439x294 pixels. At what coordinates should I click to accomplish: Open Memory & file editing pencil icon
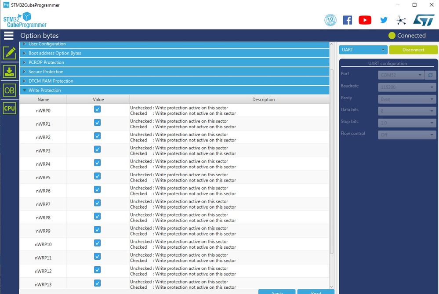click(x=10, y=53)
